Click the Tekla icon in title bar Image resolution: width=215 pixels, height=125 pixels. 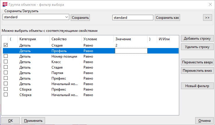[x=3, y=4]
